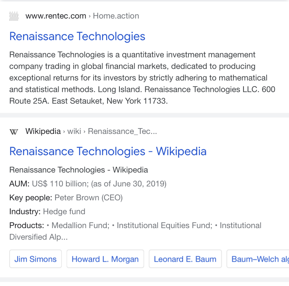Click the www.rentec.com breadcrumb URL
This screenshot has width=289, height=286.
(x=56, y=16)
